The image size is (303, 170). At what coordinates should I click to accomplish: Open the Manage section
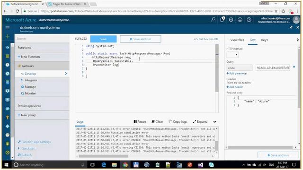pos(30,87)
